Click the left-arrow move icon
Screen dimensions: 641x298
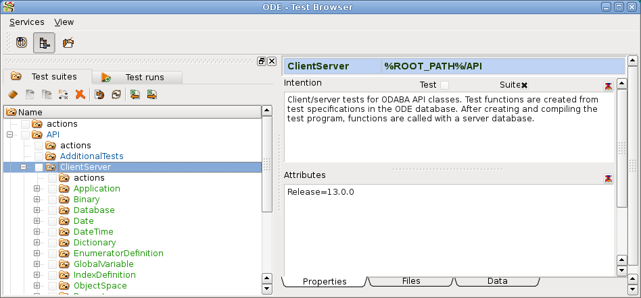pyautogui.click(x=135, y=95)
